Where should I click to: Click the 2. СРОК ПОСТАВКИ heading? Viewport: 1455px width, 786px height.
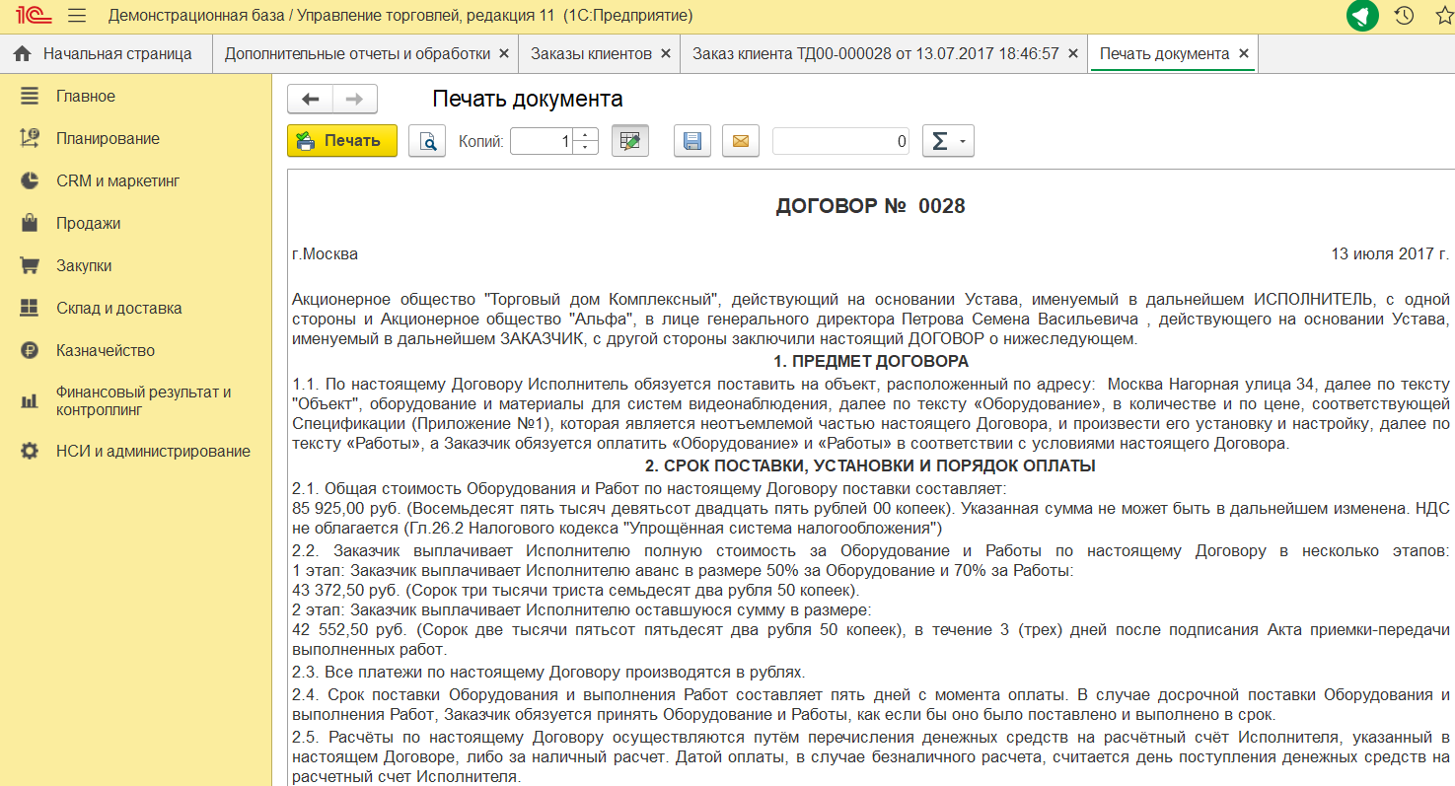[x=871, y=465]
